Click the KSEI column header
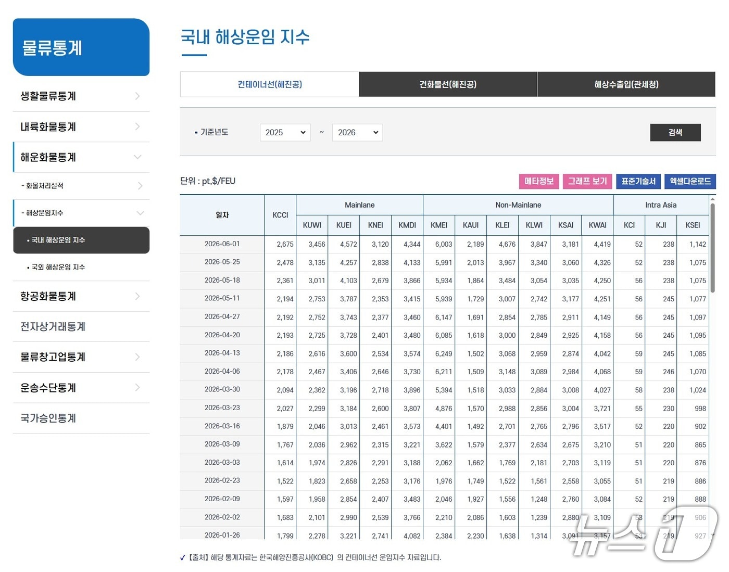This screenshot has width=729, height=572. (693, 225)
